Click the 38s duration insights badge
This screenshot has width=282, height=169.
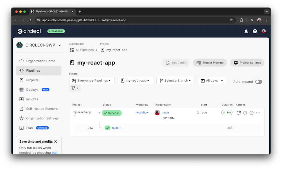227,113
